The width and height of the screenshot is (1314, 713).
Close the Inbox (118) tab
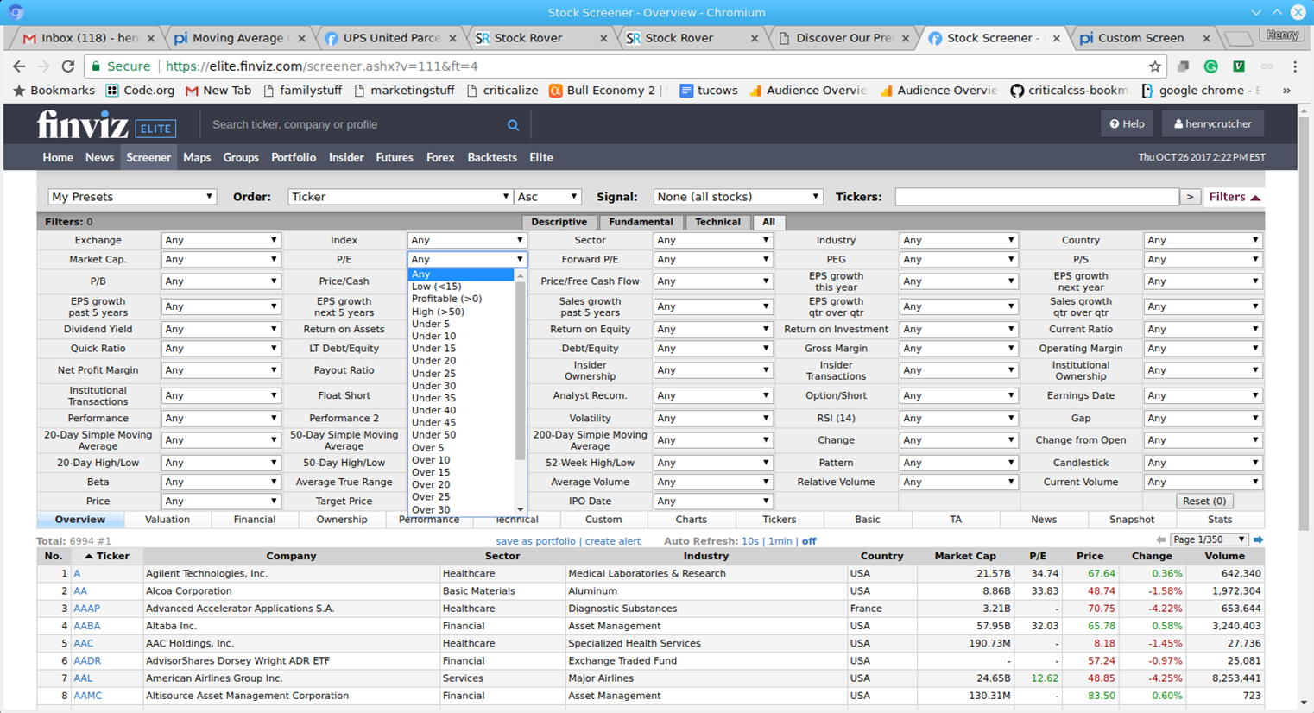pos(151,38)
